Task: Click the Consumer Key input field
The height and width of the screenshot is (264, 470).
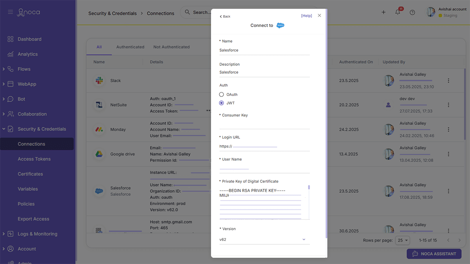Action: (264, 125)
